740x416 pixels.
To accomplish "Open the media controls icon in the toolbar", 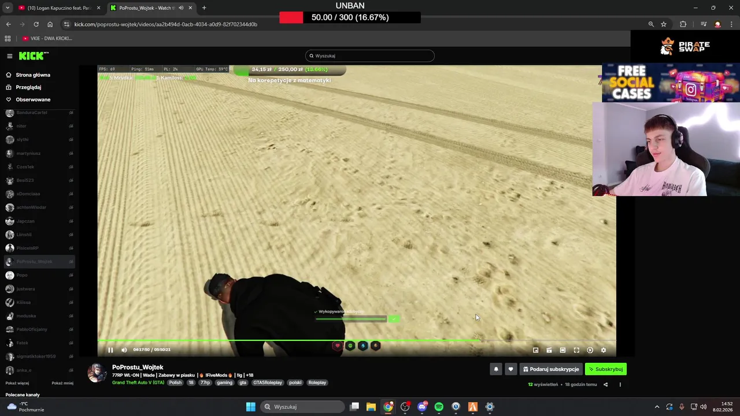I will click(x=704, y=24).
